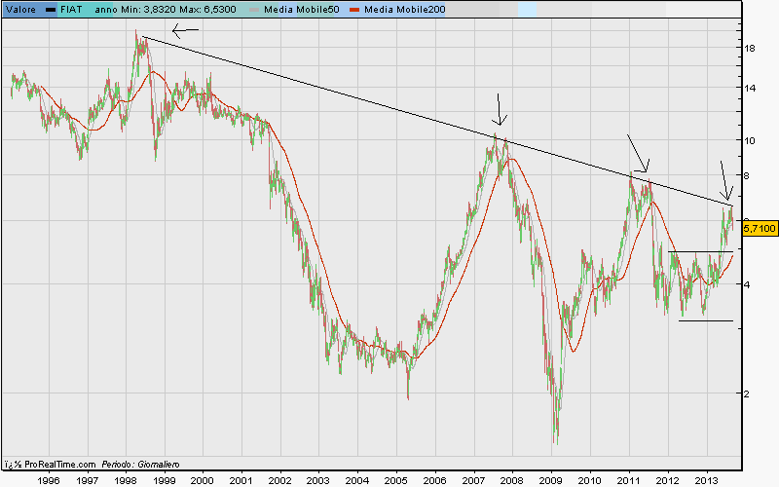Screen dimensions: 779x487
Task: Click the yellow 5,7100 current price tag
Action: click(x=760, y=228)
